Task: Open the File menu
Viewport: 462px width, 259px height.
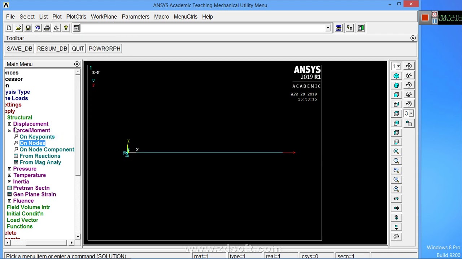Action: pos(10,17)
